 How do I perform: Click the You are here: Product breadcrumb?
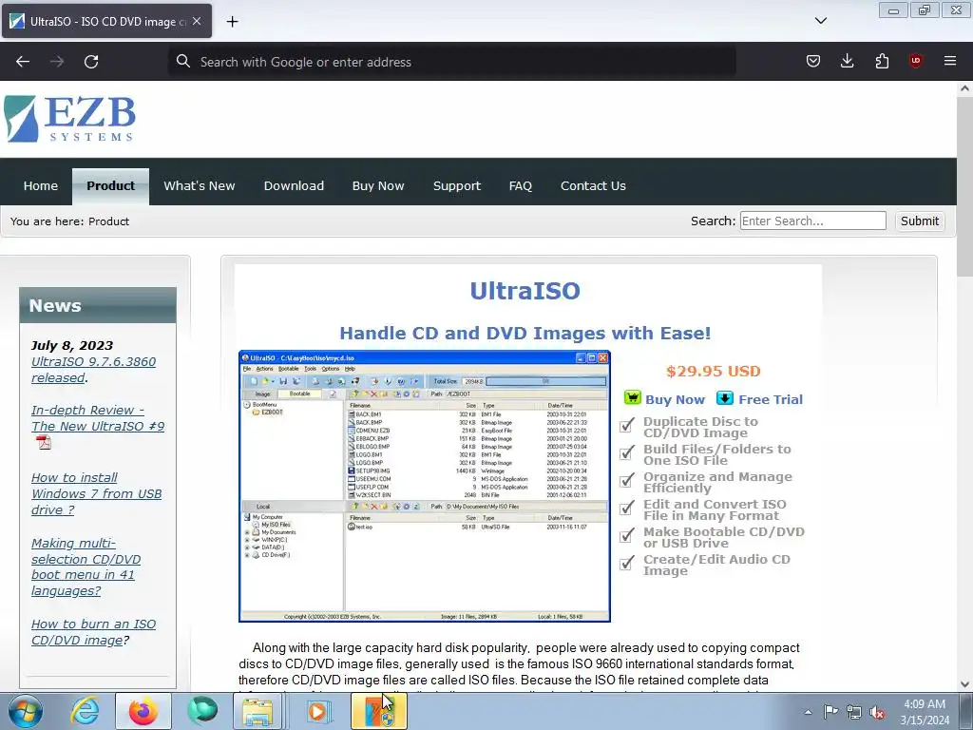pyautogui.click(x=69, y=221)
